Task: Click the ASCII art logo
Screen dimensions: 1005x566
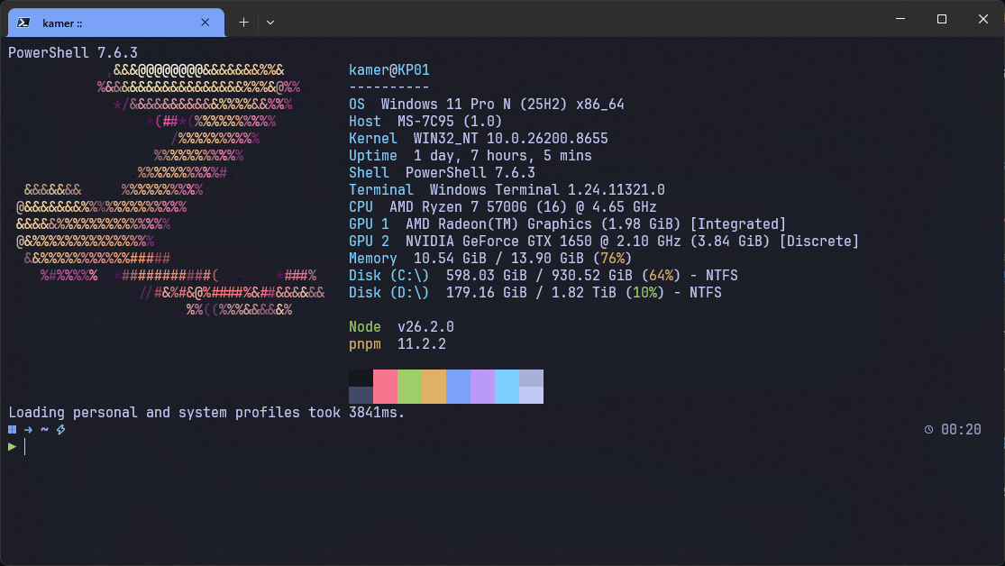Action: tap(170, 190)
